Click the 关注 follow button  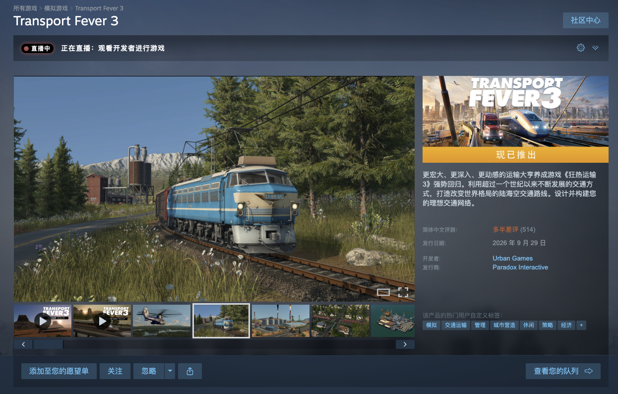tap(115, 371)
